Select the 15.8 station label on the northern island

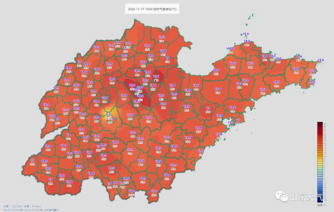(245, 34)
